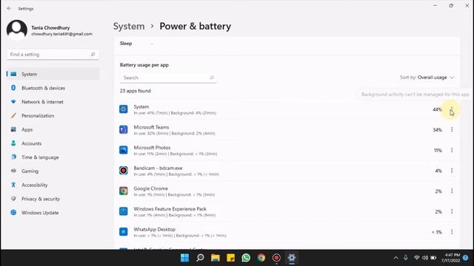Screen dimensions: 474x266
Task: Open WhatsApp from taskbar
Action: click(246, 258)
